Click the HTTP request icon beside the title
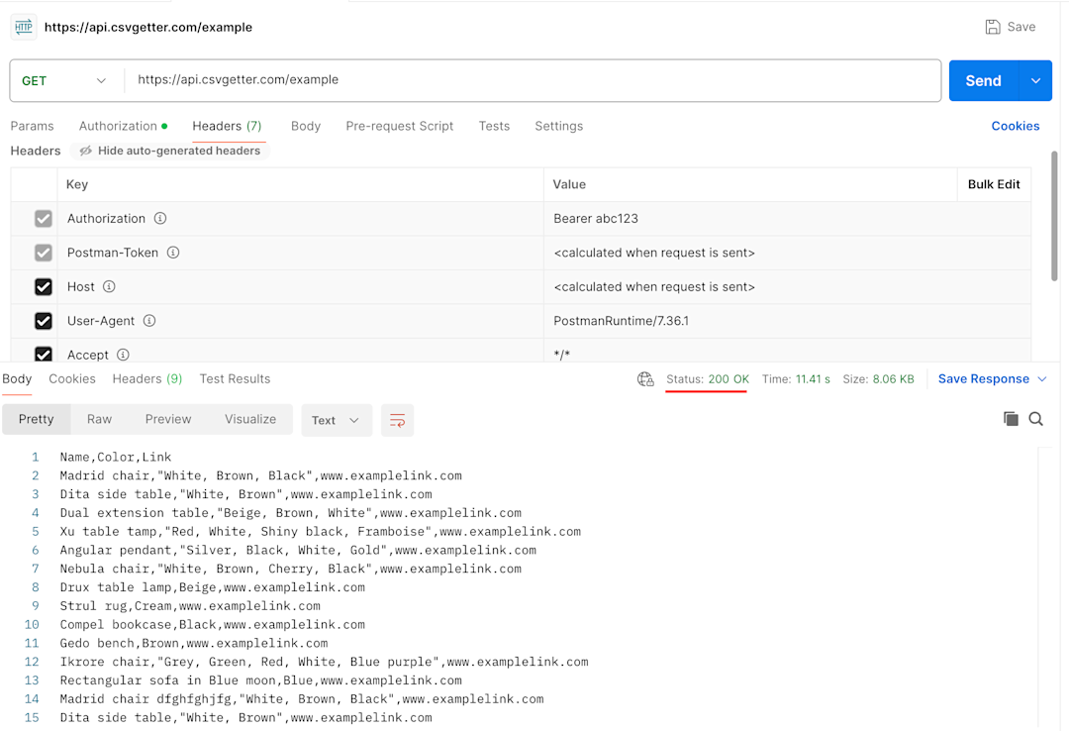 (24, 28)
